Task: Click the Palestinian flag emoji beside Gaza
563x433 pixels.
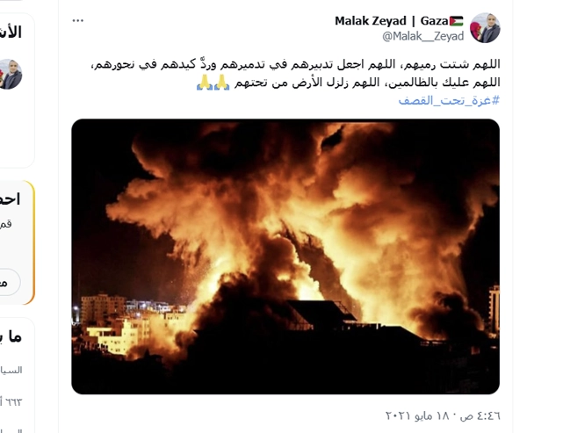Action: coord(456,21)
